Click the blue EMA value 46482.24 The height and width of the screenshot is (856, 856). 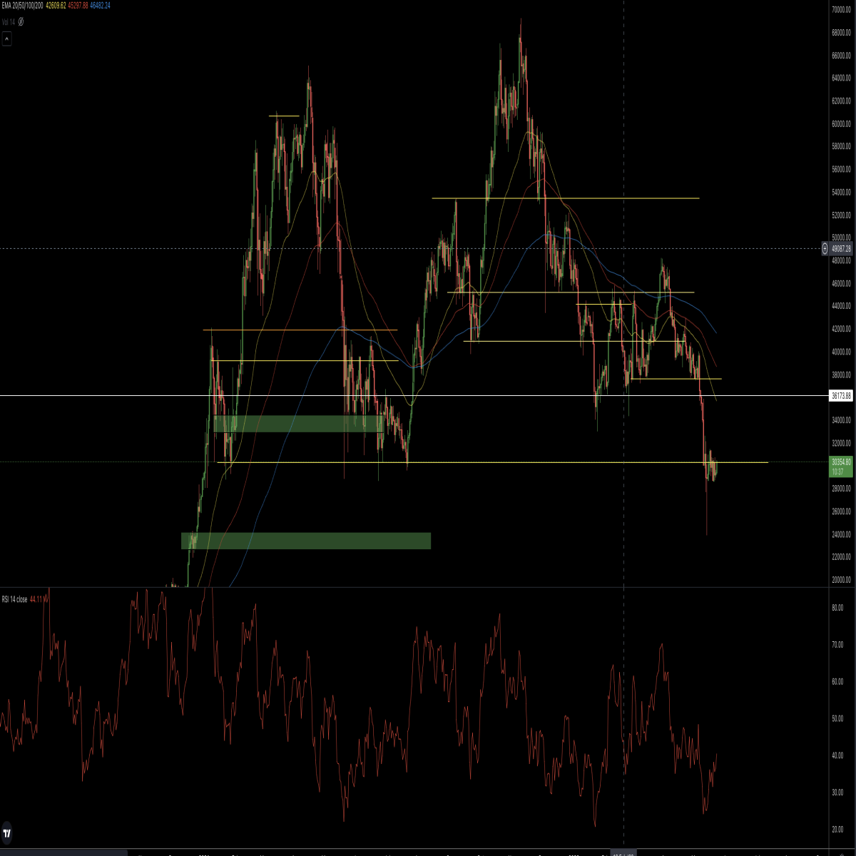tap(101, 6)
